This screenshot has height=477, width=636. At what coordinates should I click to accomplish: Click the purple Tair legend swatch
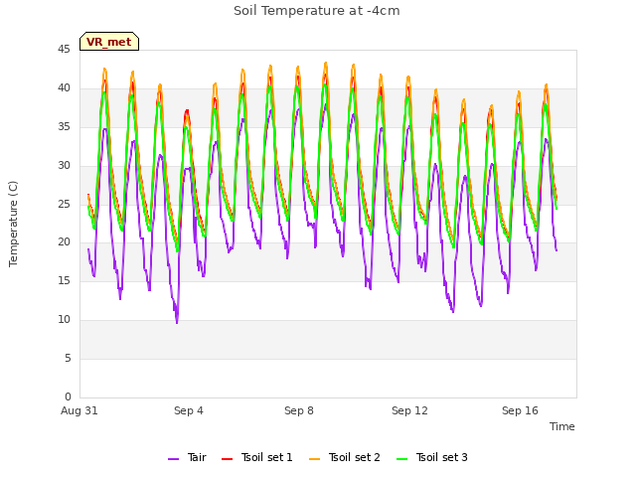[x=173, y=459]
